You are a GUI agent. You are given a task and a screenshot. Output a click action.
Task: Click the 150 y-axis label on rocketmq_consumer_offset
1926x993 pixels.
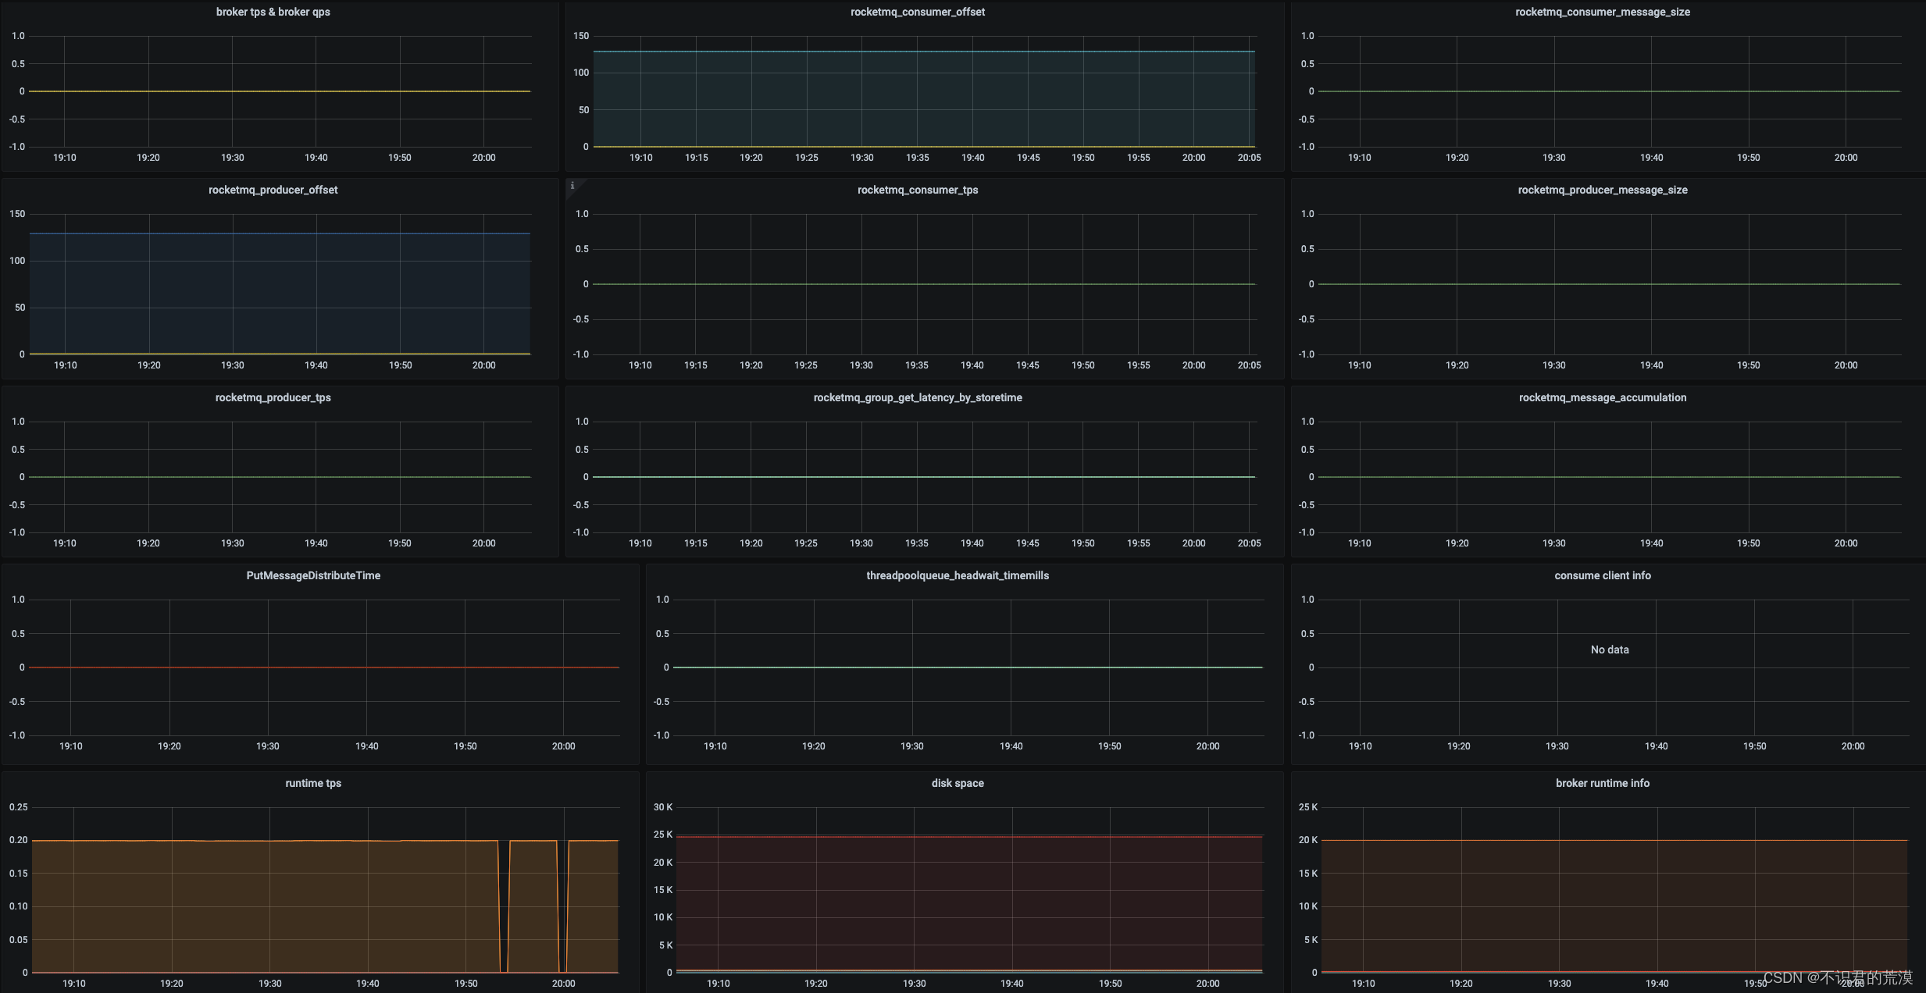(x=581, y=36)
